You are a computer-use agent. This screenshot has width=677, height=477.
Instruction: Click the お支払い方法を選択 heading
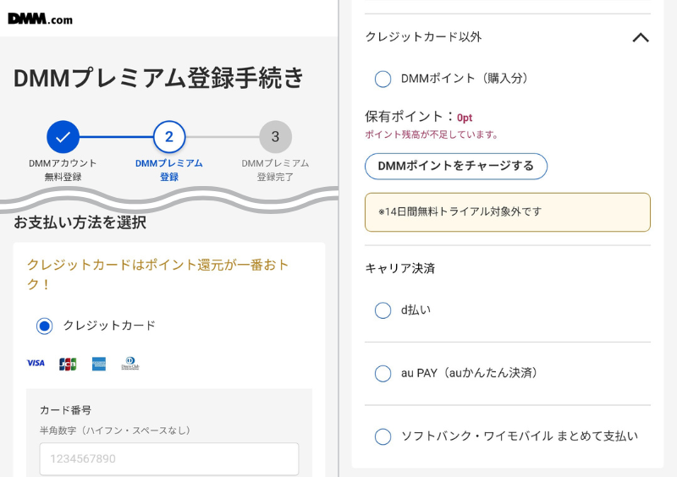point(80,222)
